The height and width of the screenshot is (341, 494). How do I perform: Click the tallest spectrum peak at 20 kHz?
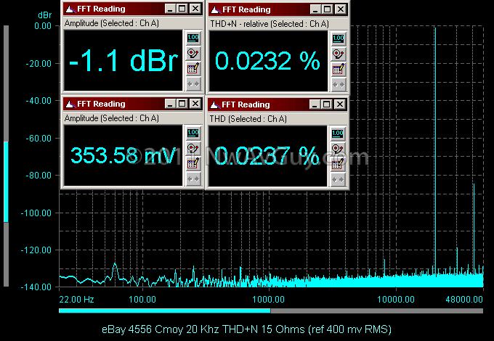pos(435,151)
